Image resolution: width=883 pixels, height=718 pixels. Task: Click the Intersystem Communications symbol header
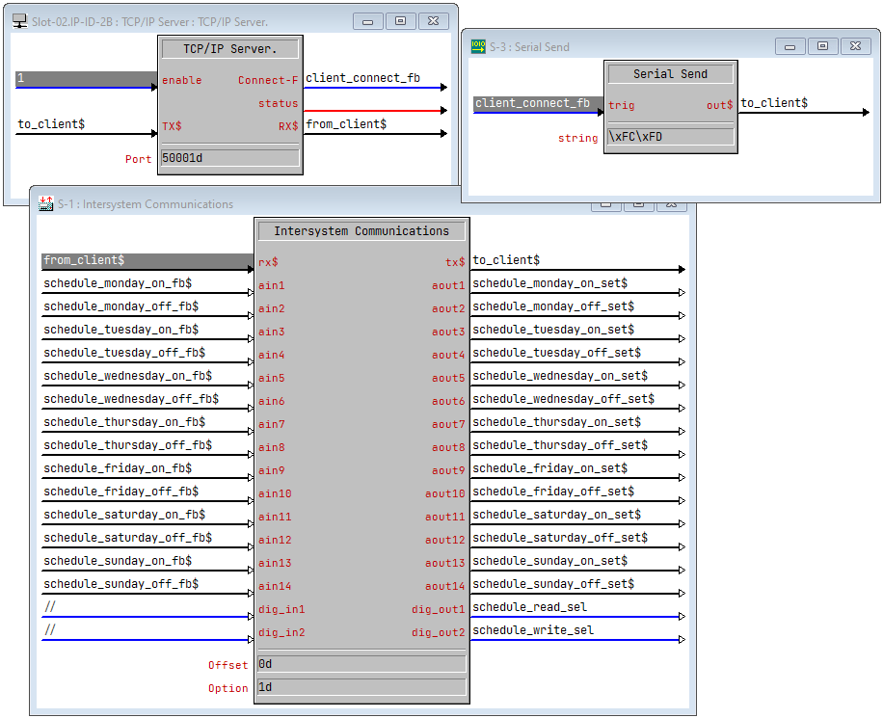(x=361, y=231)
